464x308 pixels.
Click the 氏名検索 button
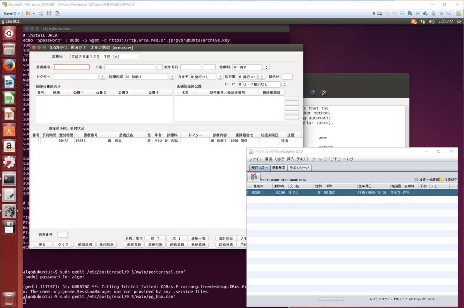click(226, 244)
